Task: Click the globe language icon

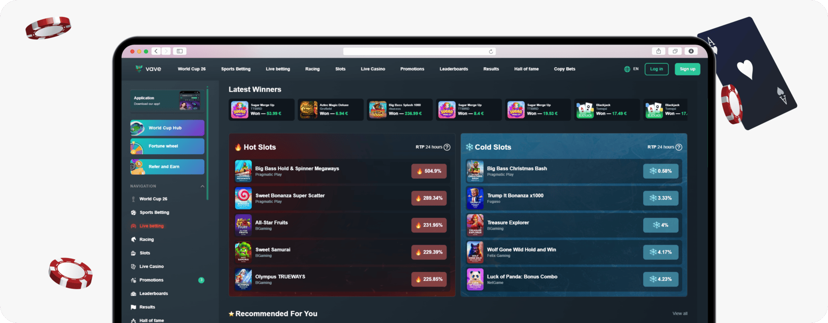Action: [627, 69]
